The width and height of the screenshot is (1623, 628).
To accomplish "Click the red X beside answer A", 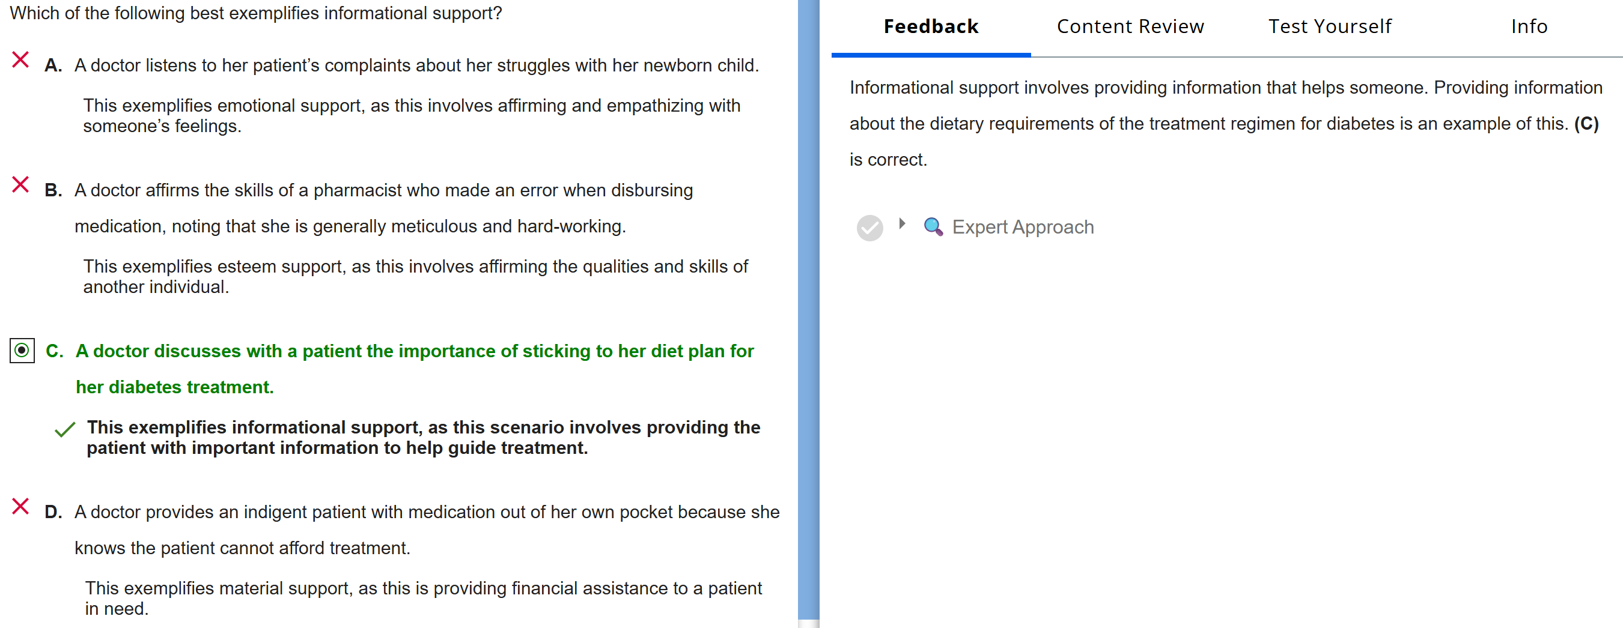I will [x=20, y=61].
